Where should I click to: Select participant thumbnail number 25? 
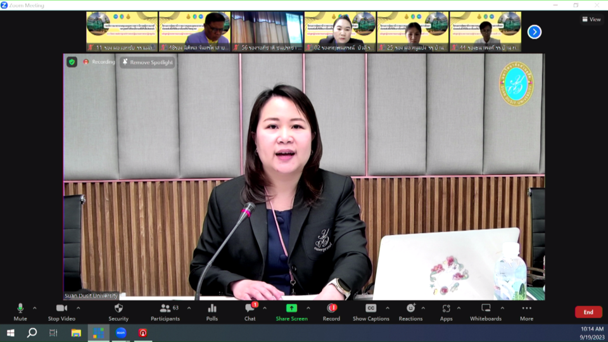coord(413,32)
